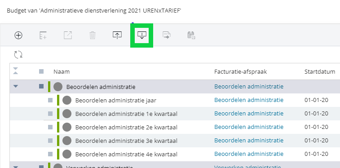The height and width of the screenshot is (168, 340).
Task: Sort by the 'Startdatum' column header
Action: coord(320,71)
